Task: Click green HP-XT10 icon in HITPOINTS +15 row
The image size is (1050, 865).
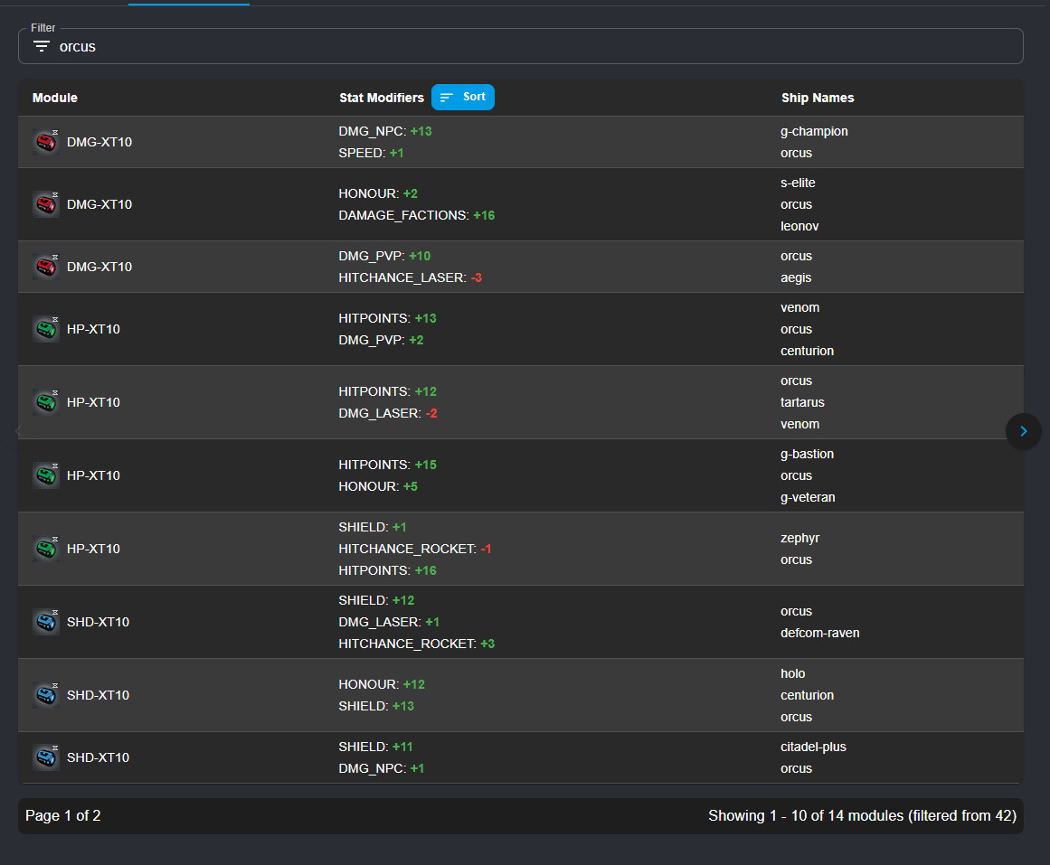Action: (x=46, y=475)
